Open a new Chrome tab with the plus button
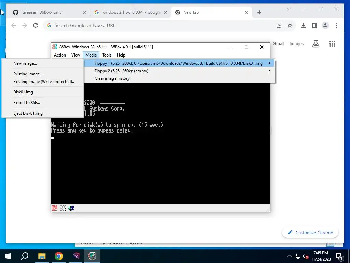The image size is (350, 263). [259, 12]
